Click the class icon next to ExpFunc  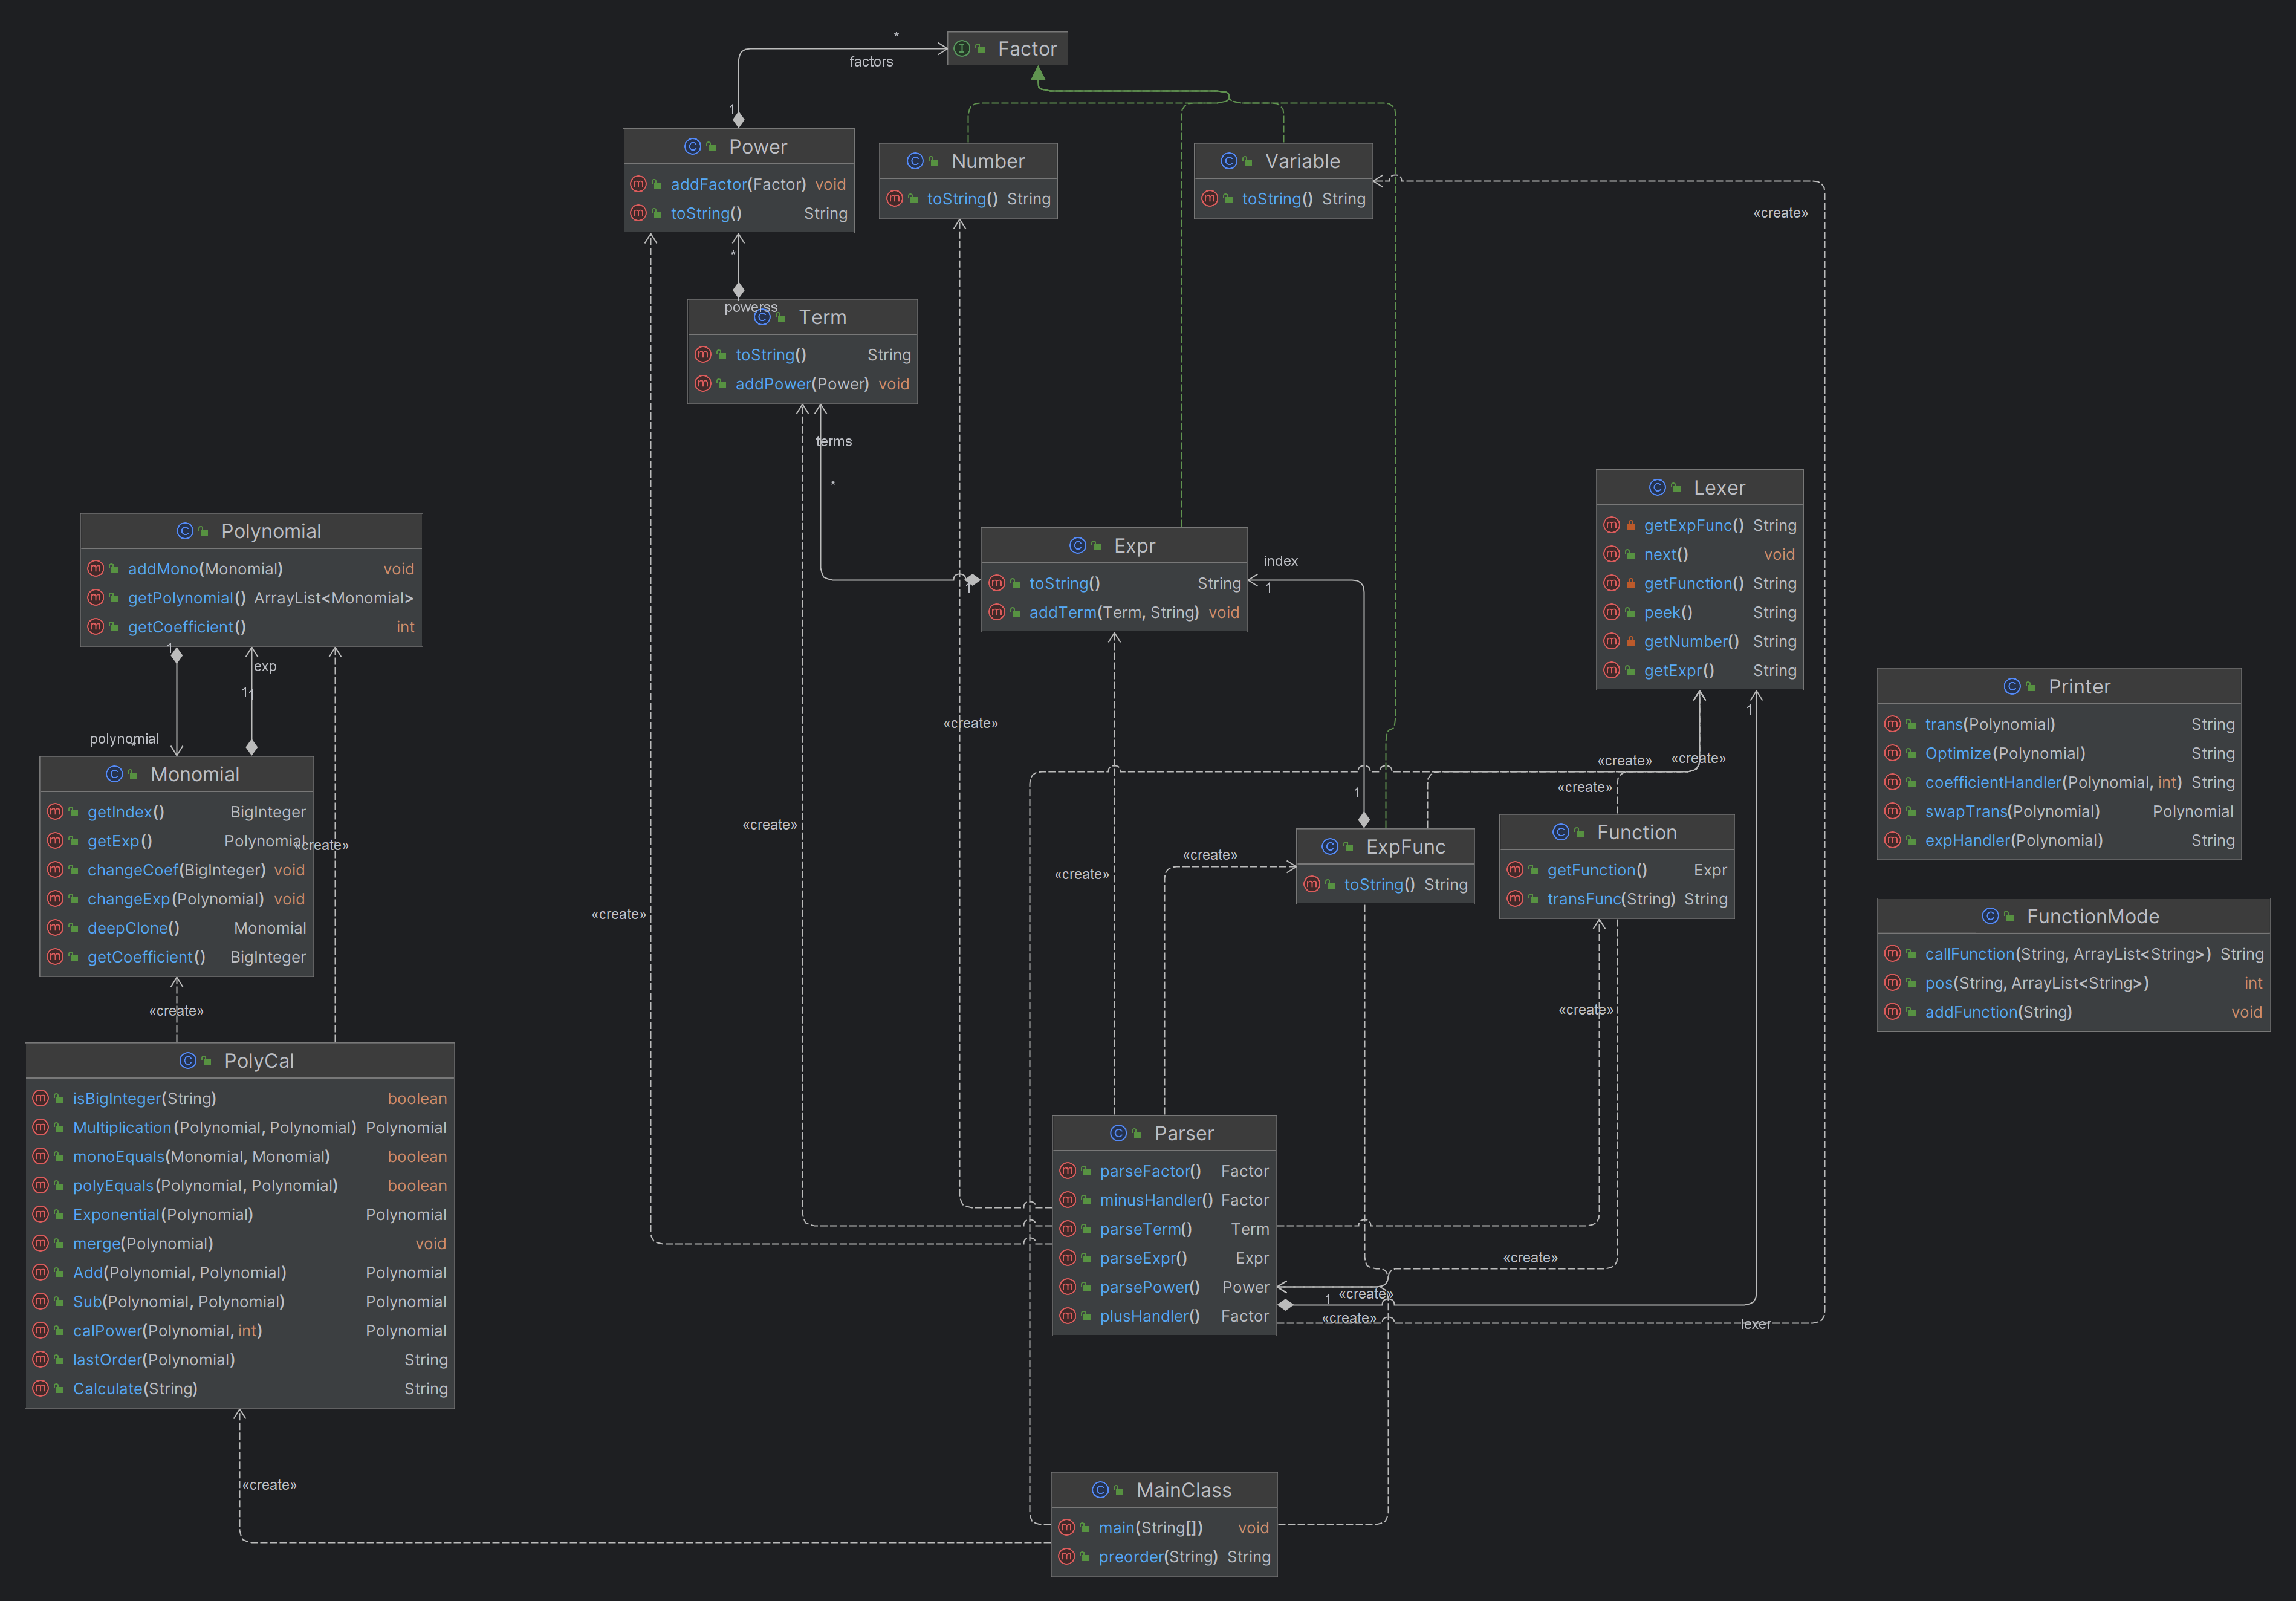tap(1330, 847)
